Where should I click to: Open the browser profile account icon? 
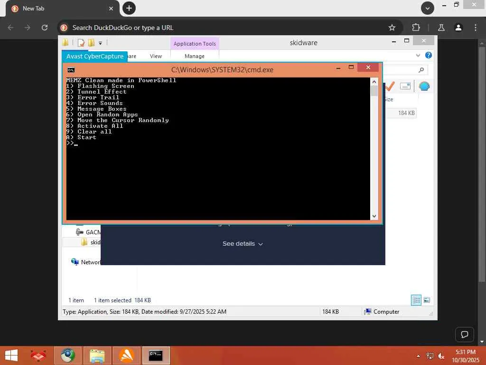pyautogui.click(x=458, y=28)
